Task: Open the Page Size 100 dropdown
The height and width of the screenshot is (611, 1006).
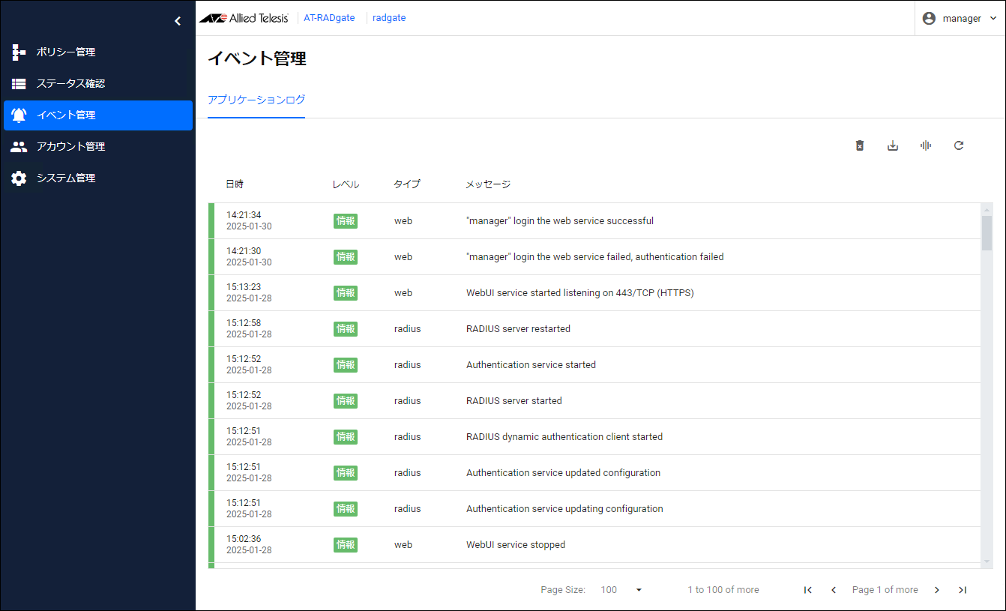Action: pos(621,590)
